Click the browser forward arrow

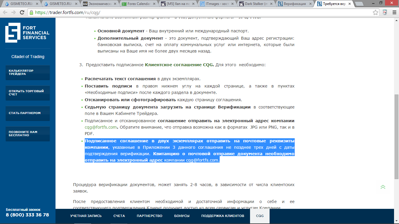(x=13, y=13)
